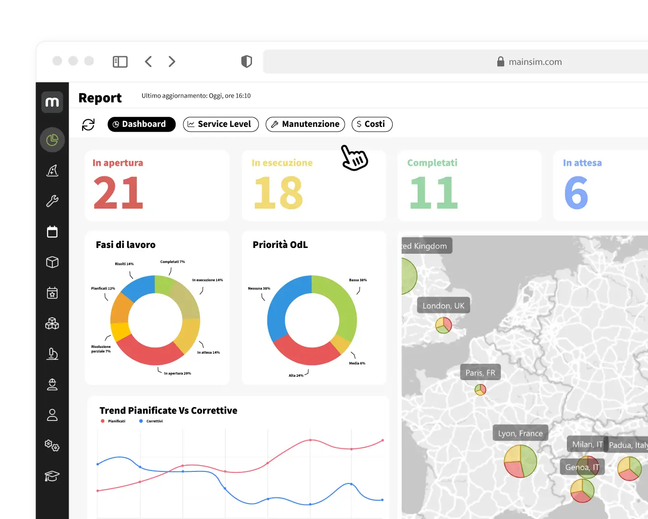The width and height of the screenshot is (648, 519).
Task: Click the Trend Pianificate Vs Correttive title
Action: tap(168, 410)
